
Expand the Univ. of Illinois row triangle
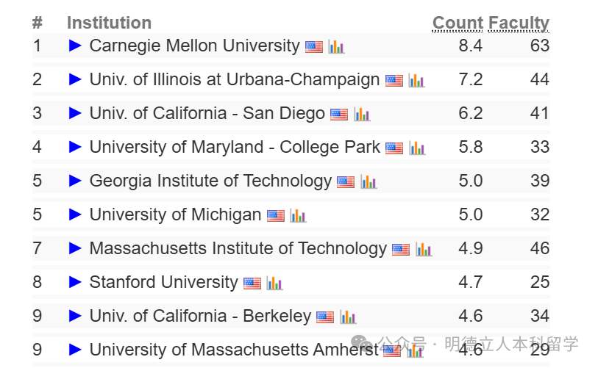coord(75,79)
